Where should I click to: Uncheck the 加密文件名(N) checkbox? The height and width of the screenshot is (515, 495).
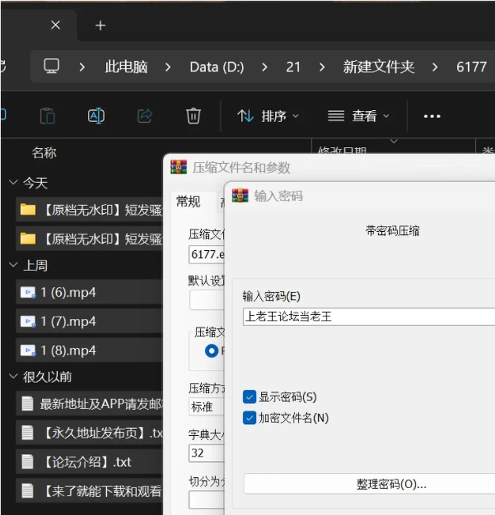[250, 418]
